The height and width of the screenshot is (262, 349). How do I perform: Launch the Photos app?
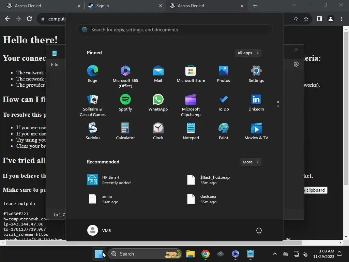224,74
